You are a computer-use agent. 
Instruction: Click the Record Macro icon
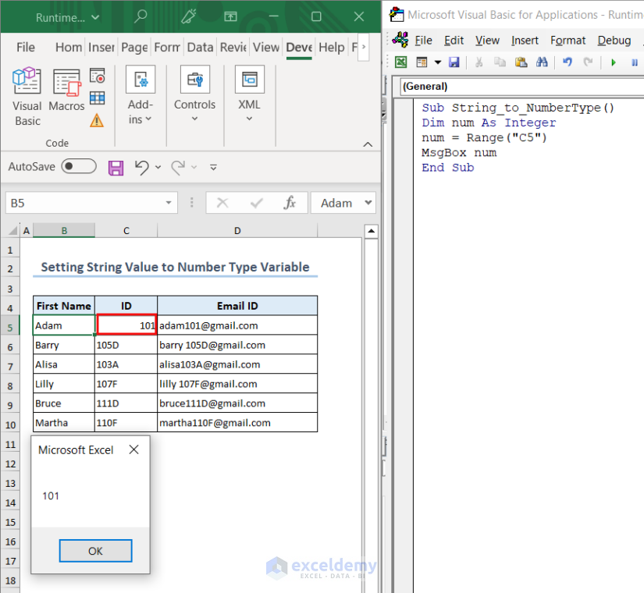pos(98,76)
